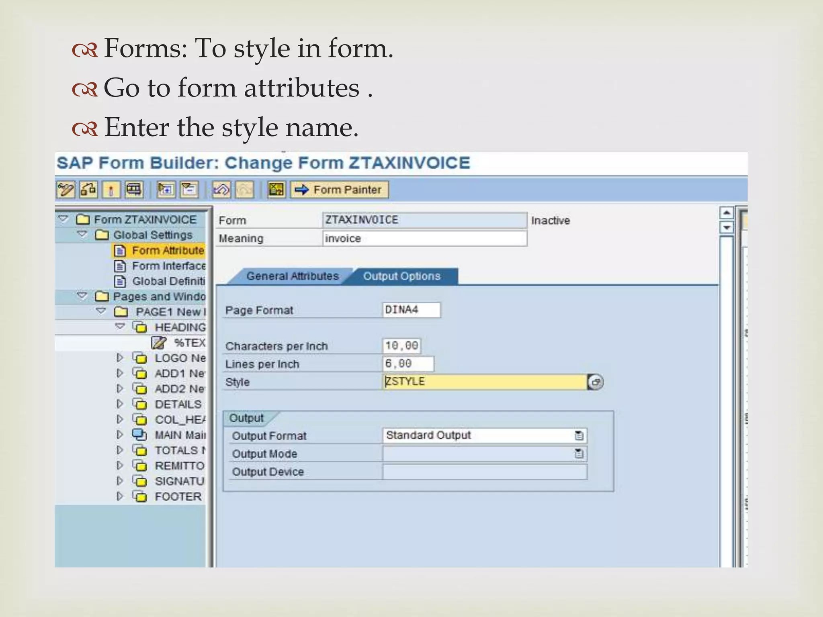The width and height of the screenshot is (823, 617).
Task: Click the Display/Change pencil toolbar icon
Action: click(x=66, y=190)
